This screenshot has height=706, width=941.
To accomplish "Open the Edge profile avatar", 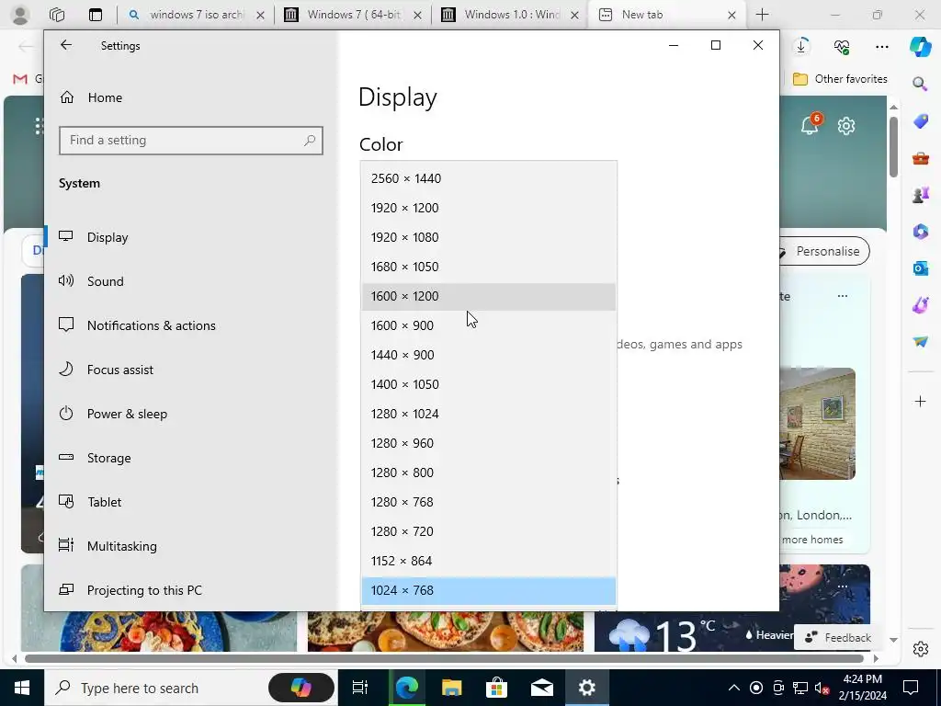I will [x=20, y=15].
